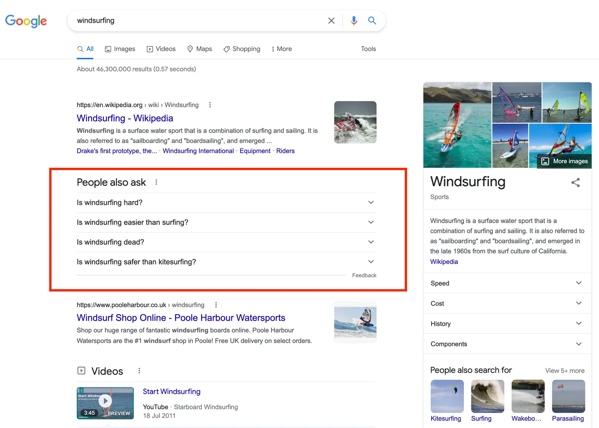Click the 'More images' button
Screen dimensions: 599x428
[x=565, y=161]
